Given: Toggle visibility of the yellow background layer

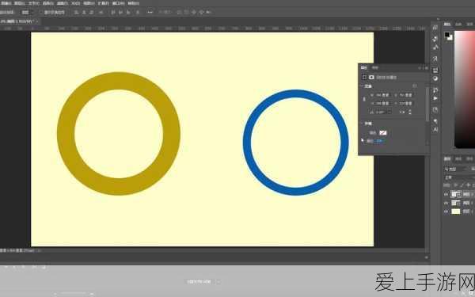Looking at the screenshot, I should (446, 211).
